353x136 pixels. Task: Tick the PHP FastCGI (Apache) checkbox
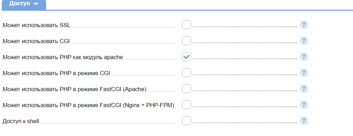tap(186, 89)
